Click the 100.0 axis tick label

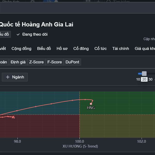pos(80,142)
